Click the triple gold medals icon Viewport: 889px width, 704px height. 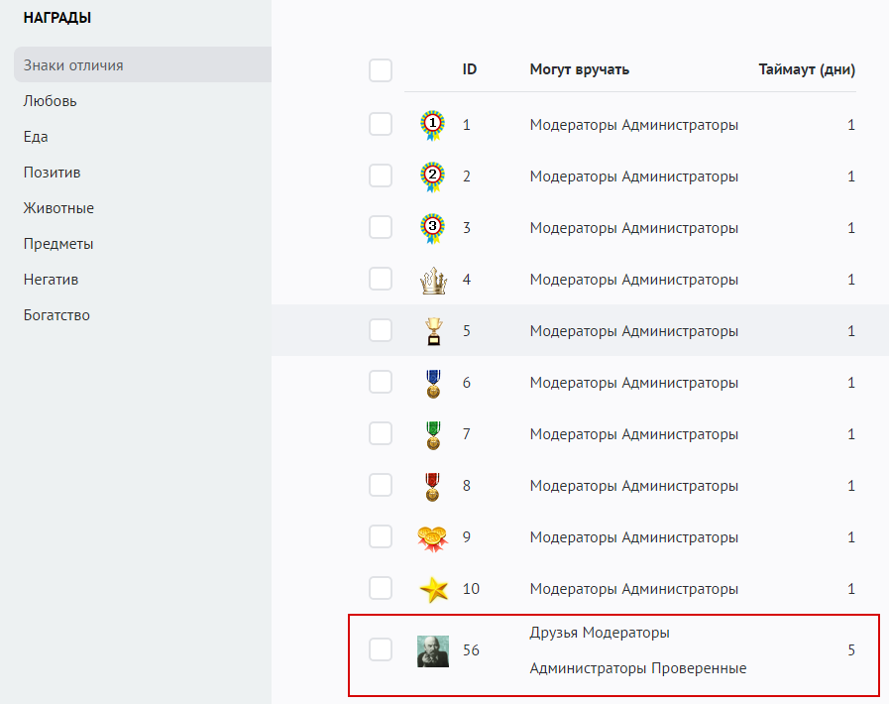[x=433, y=537]
